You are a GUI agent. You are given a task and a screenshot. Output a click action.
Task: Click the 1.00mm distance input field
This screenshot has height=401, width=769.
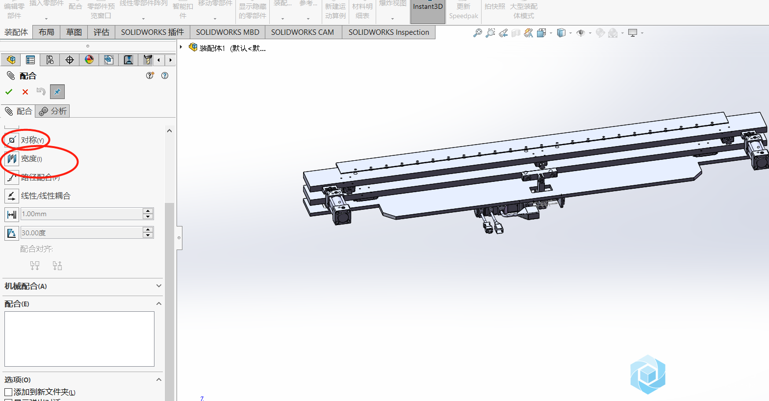coord(81,214)
